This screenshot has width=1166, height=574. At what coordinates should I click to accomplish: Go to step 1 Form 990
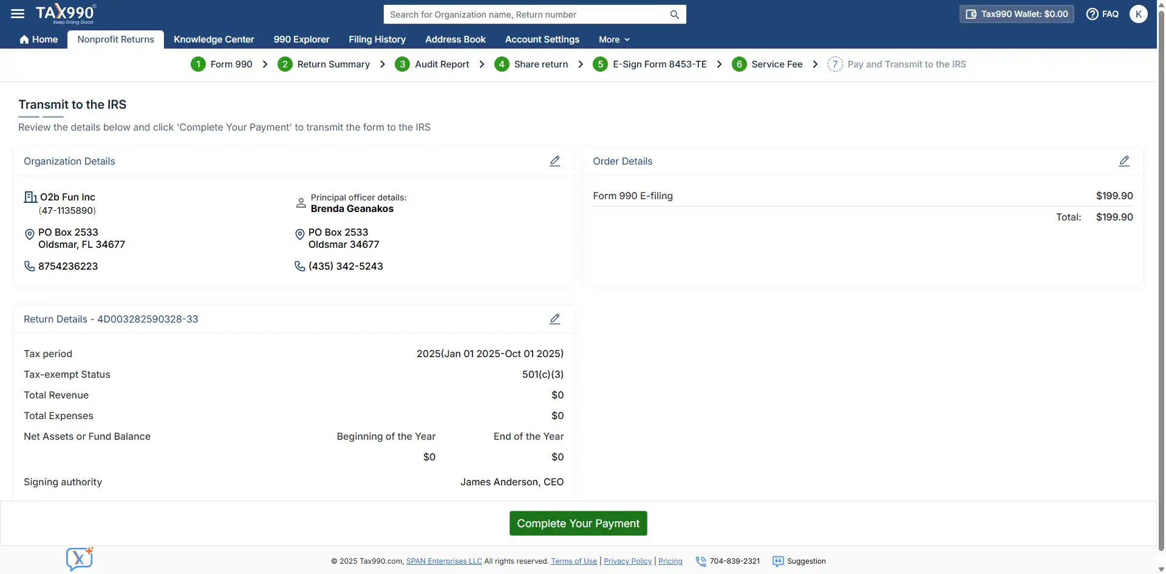click(222, 64)
